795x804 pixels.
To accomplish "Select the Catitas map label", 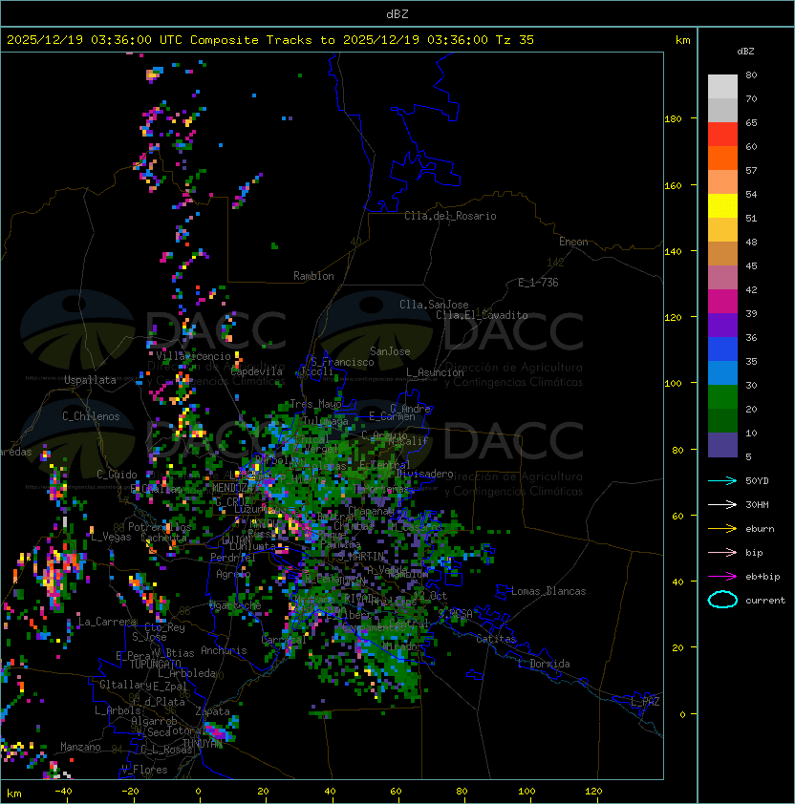I will [x=496, y=639].
